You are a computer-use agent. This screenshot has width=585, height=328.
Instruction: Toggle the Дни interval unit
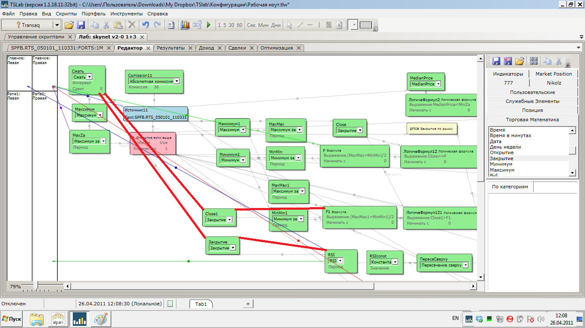point(276,25)
